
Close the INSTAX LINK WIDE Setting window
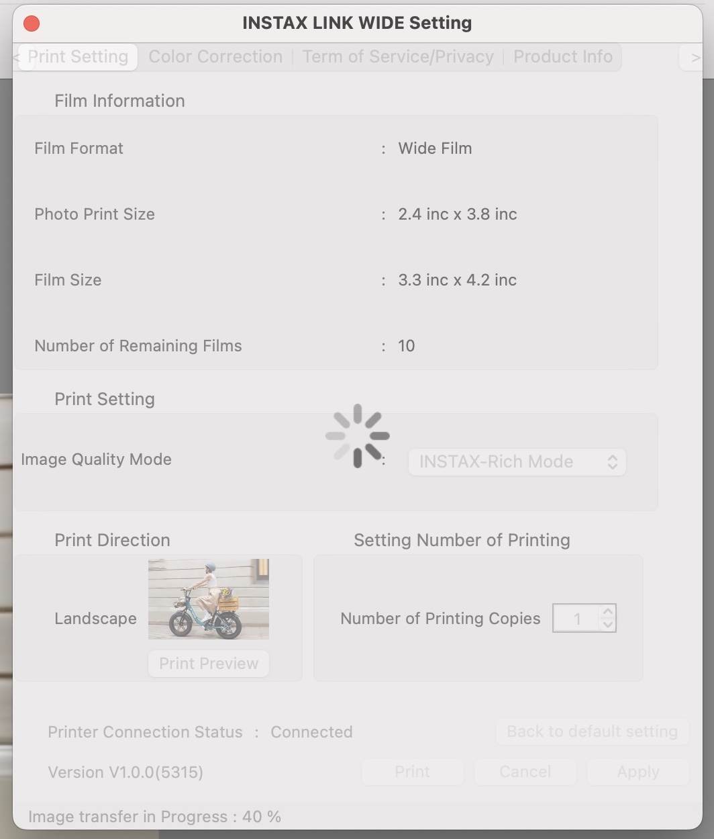coord(32,24)
